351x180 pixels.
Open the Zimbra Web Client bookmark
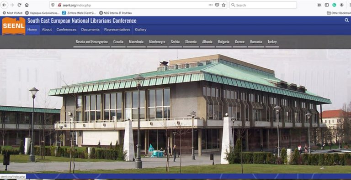click(79, 13)
